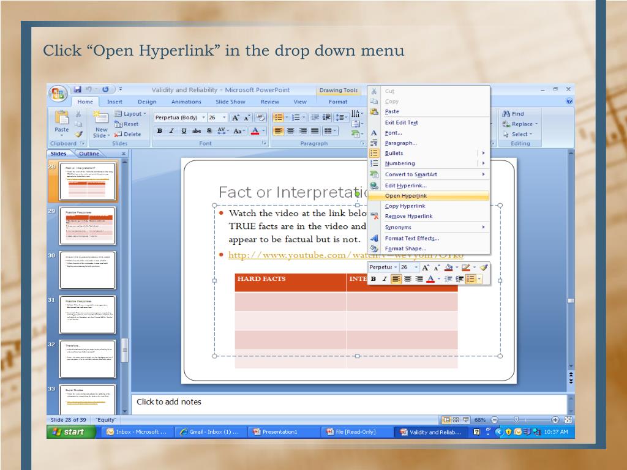Click the Office button orb
627x470 pixels.
click(58, 94)
